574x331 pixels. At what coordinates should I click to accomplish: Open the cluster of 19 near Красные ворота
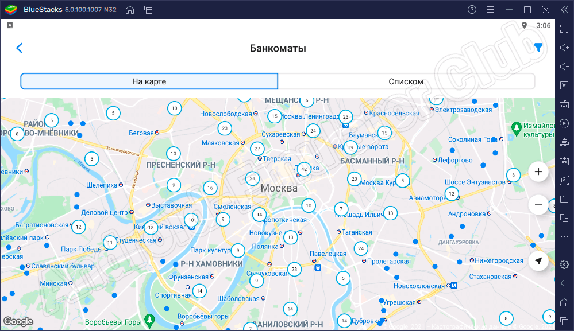point(350,147)
